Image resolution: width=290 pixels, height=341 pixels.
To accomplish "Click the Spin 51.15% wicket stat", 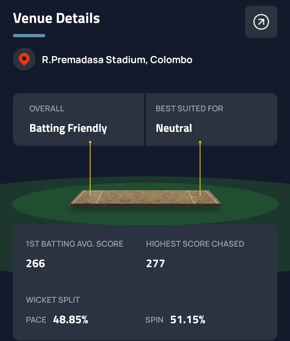I will (175, 320).
